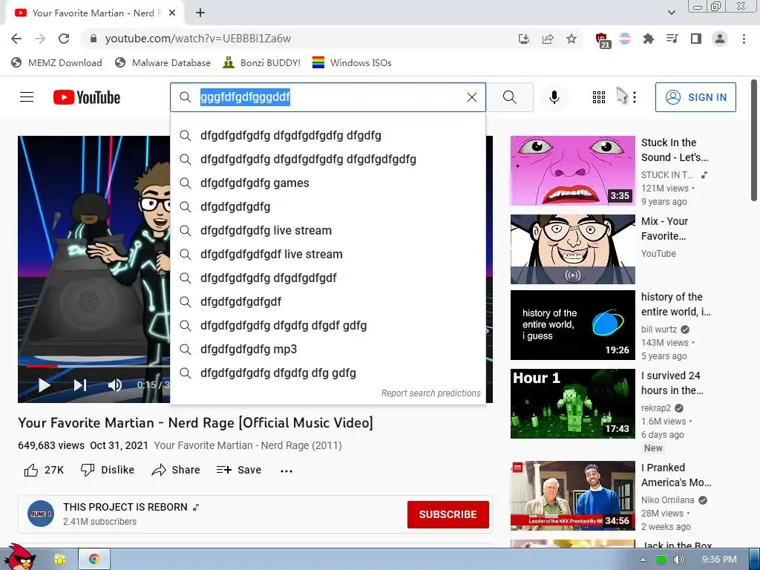760x570 pixels.
Task: Open Chrome three-dot menu
Action: click(744, 39)
